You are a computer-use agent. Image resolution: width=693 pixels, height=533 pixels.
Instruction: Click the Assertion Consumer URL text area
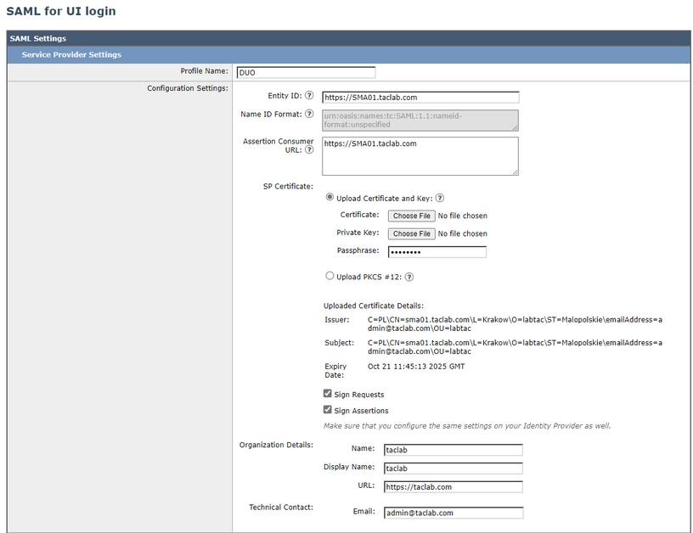click(x=420, y=156)
